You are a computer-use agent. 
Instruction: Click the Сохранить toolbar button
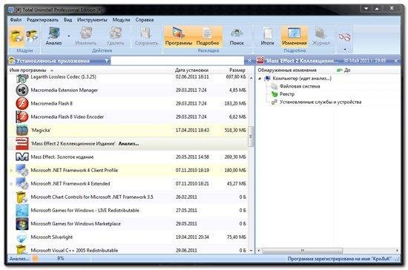click(x=146, y=36)
